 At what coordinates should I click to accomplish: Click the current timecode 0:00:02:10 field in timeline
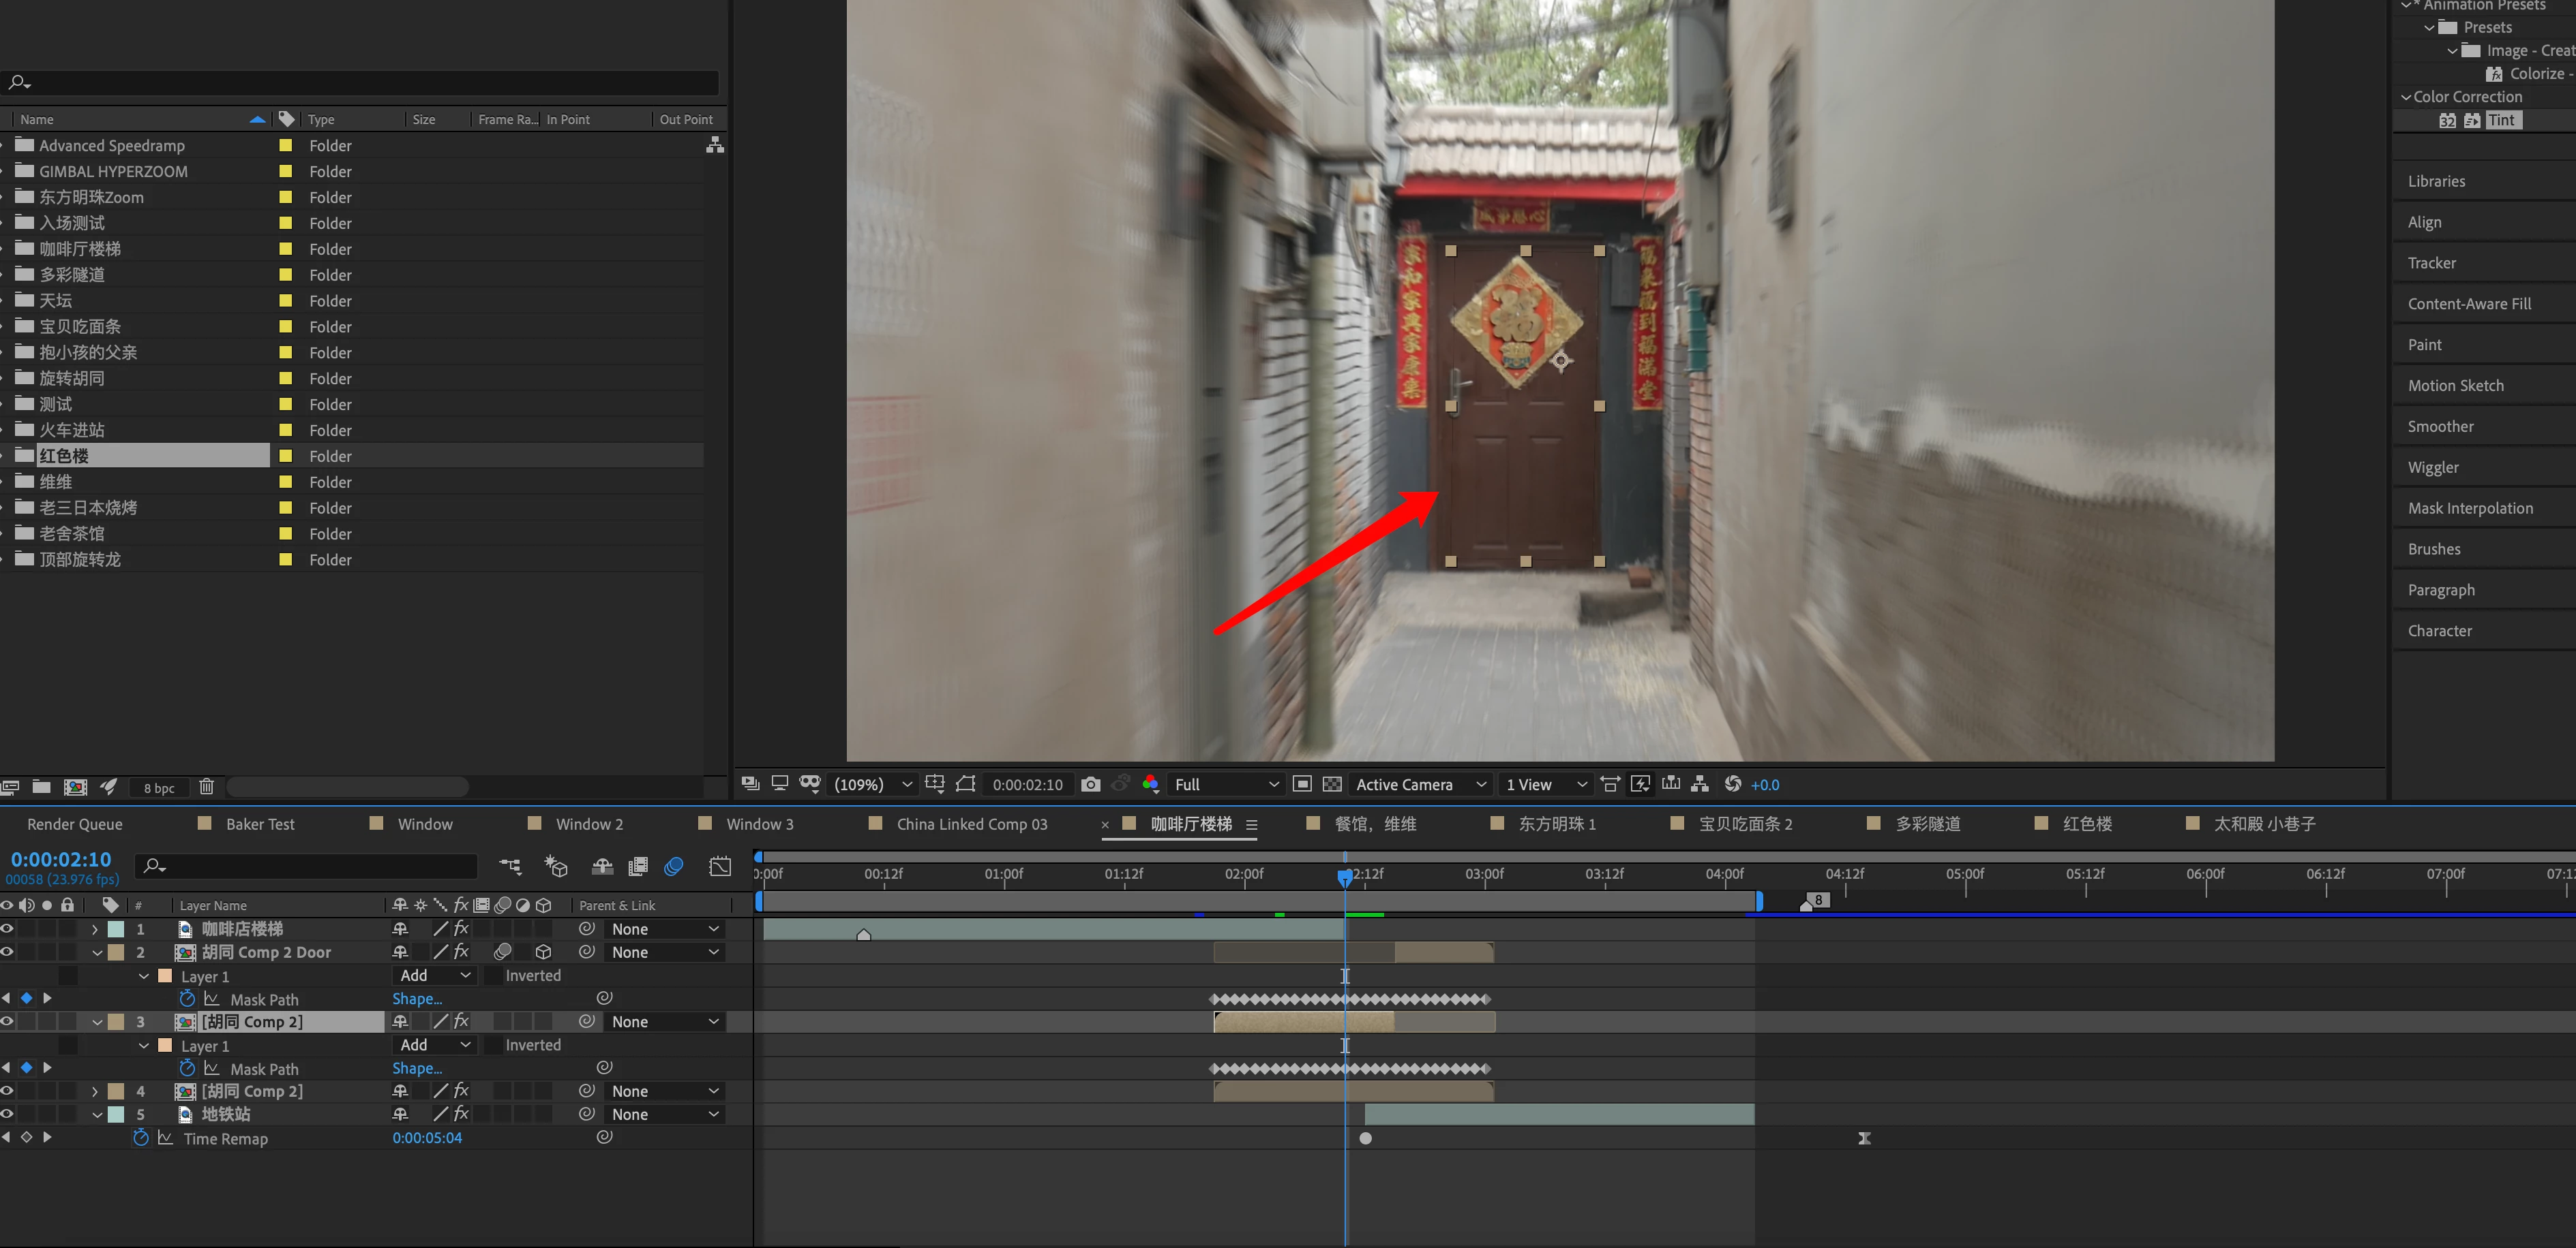61,859
